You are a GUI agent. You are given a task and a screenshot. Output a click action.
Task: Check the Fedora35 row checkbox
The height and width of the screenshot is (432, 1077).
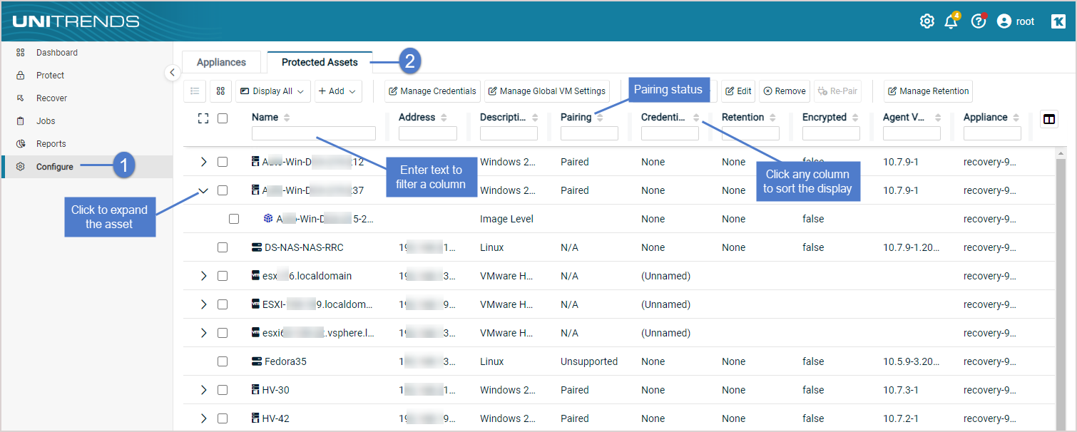point(223,361)
